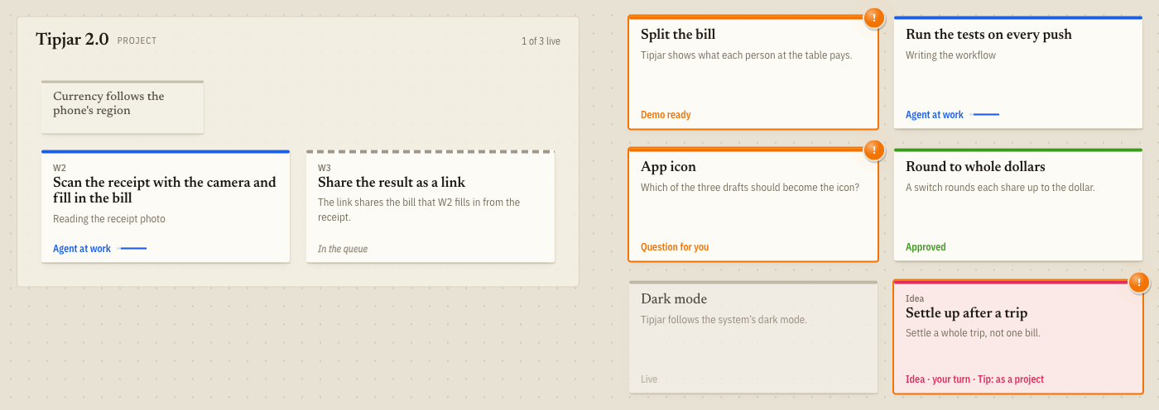Click In the queue status on W3 card
The image size is (1159, 410).
(x=343, y=249)
